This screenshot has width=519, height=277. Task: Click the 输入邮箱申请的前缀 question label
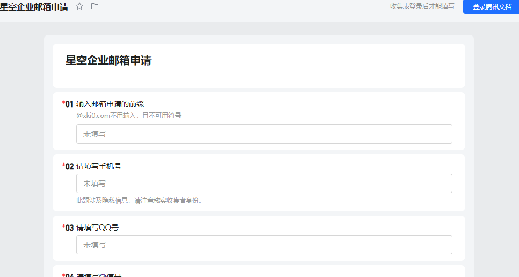click(110, 104)
